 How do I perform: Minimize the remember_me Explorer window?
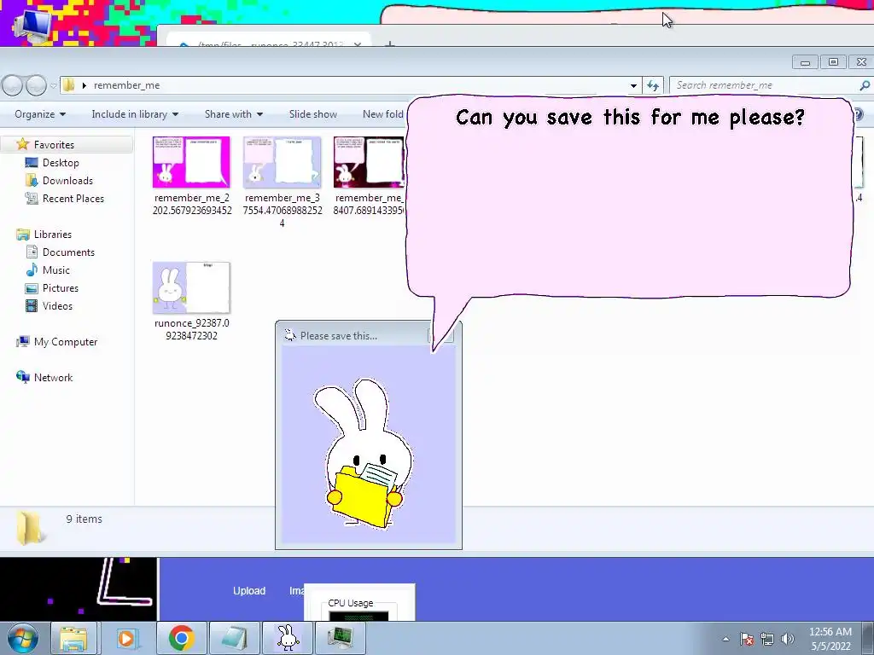click(805, 61)
